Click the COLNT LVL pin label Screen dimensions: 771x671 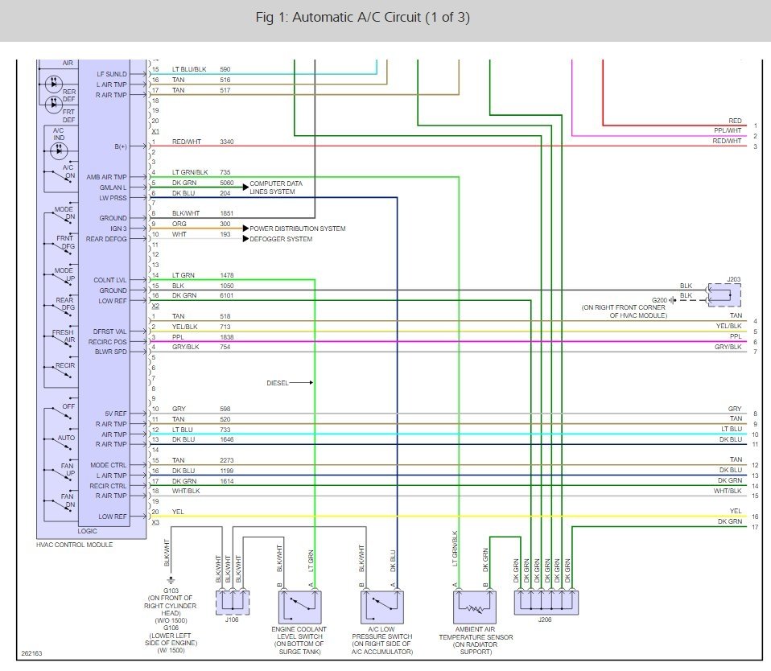[110, 280]
